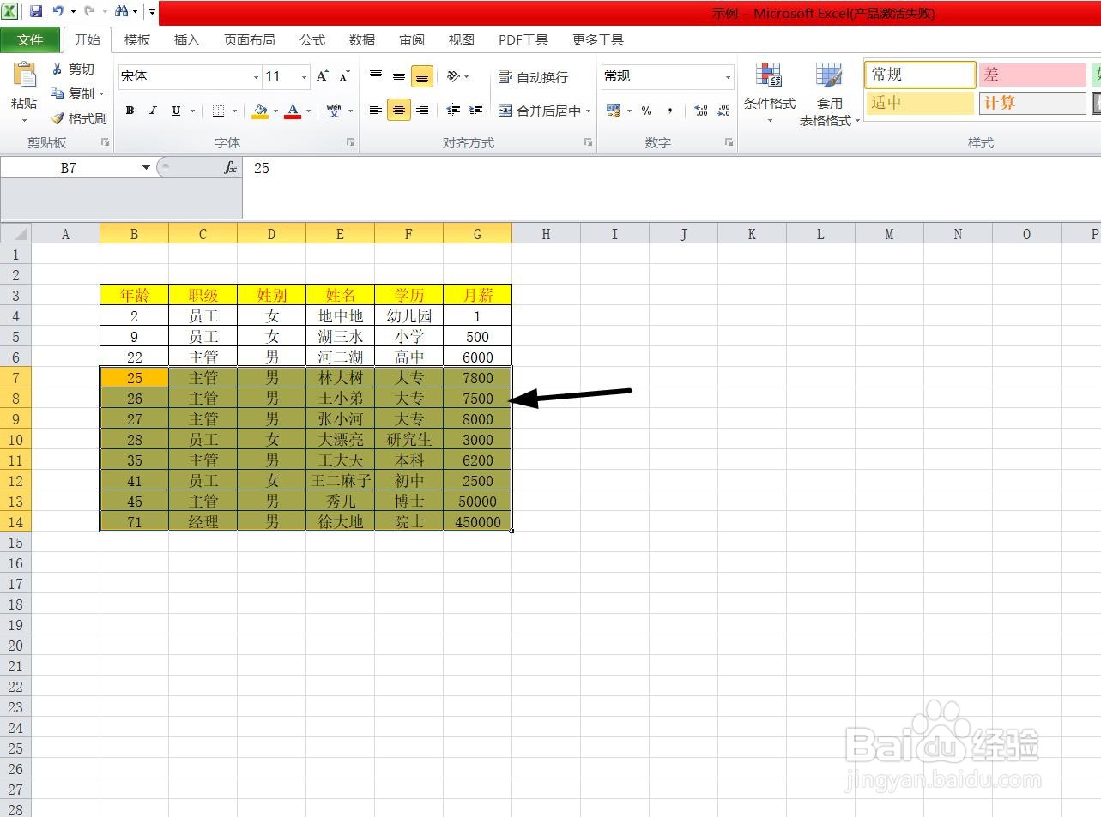Click the phonetic guide wén icon
This screenshot has height=817, width=1101.
click(x=334, y=111)
